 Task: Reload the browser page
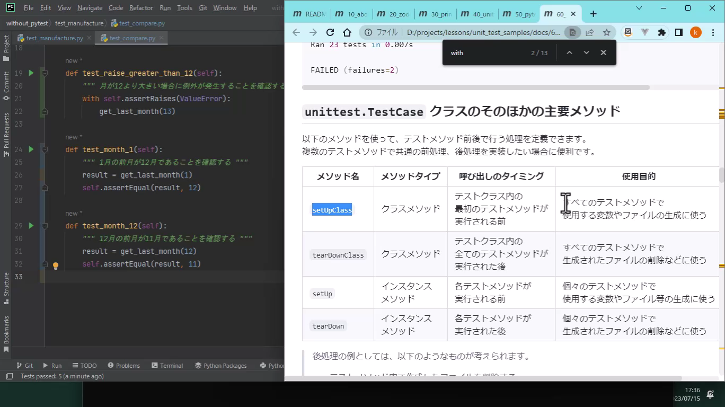tap(330, 32)
